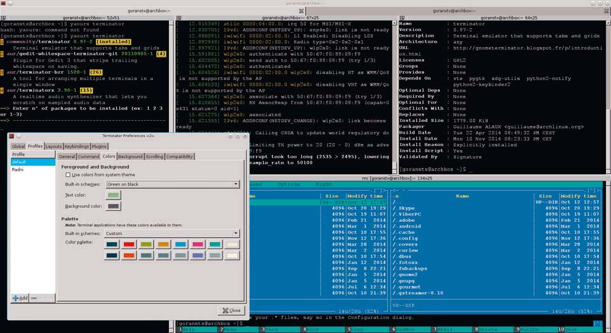This screenshot has height=333, width=611.
Task: Open the Keybindings preferences tab
Action: pyautogui.click(x=77, y=146)
